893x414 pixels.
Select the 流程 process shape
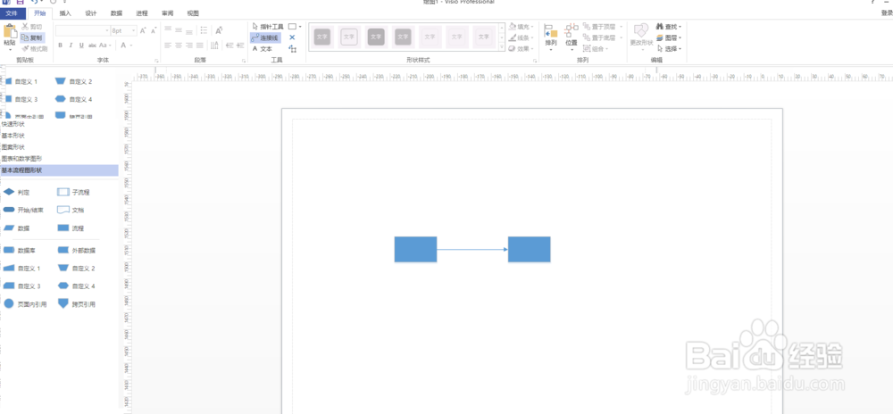pos(63,228)
